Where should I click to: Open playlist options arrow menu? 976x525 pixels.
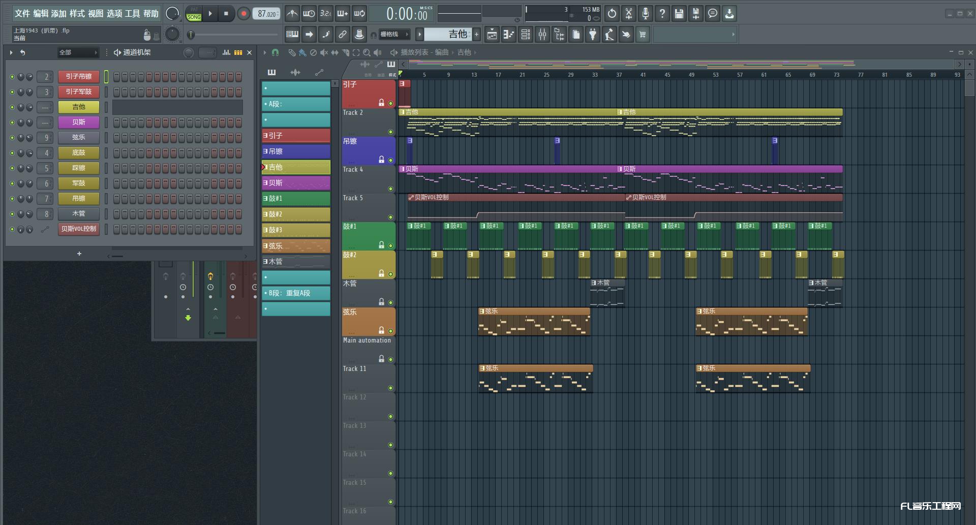(x=265, y=52)
